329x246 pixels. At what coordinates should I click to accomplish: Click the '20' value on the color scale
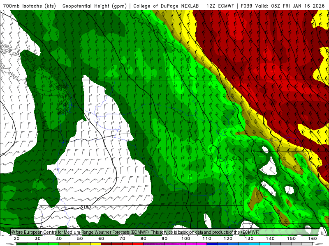click(16, 239)
